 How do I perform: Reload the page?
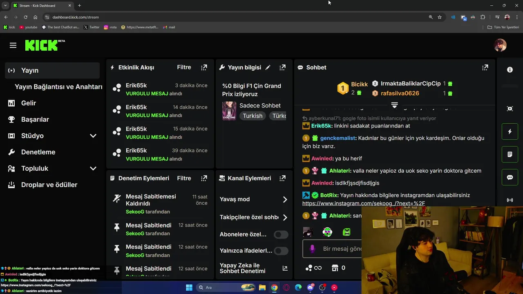(25, 17)
